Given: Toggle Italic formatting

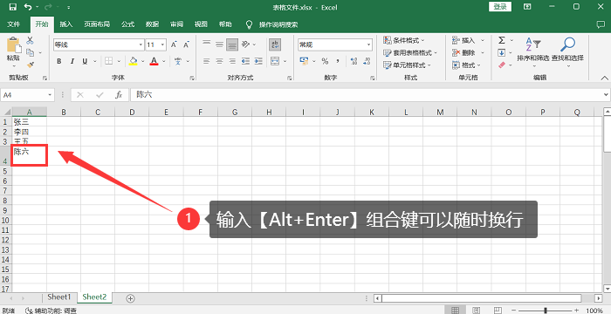Looking at the screenshot, I should pos(72,61).
